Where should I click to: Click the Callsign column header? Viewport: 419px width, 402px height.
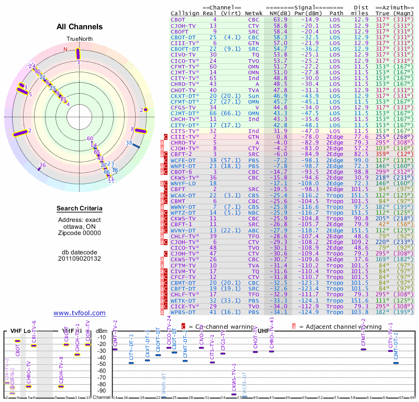pos(185,13)
